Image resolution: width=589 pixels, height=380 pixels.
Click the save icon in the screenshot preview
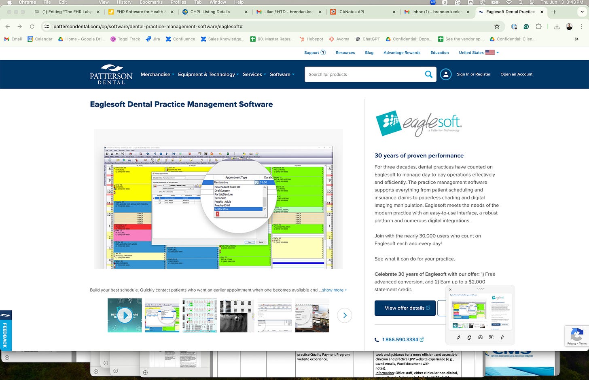click(x=480, y=337)
